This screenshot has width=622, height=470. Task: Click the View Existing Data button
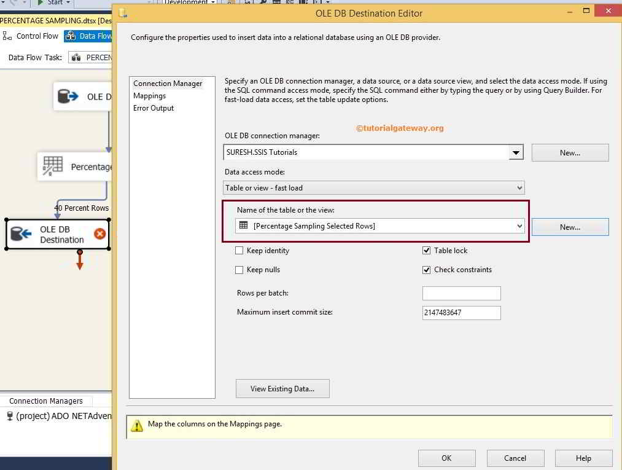(x=282, y=388)
